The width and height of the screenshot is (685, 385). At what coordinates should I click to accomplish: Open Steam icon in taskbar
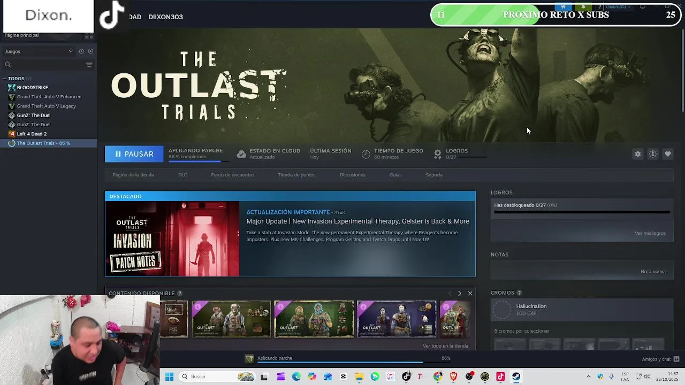coord(516,376)
